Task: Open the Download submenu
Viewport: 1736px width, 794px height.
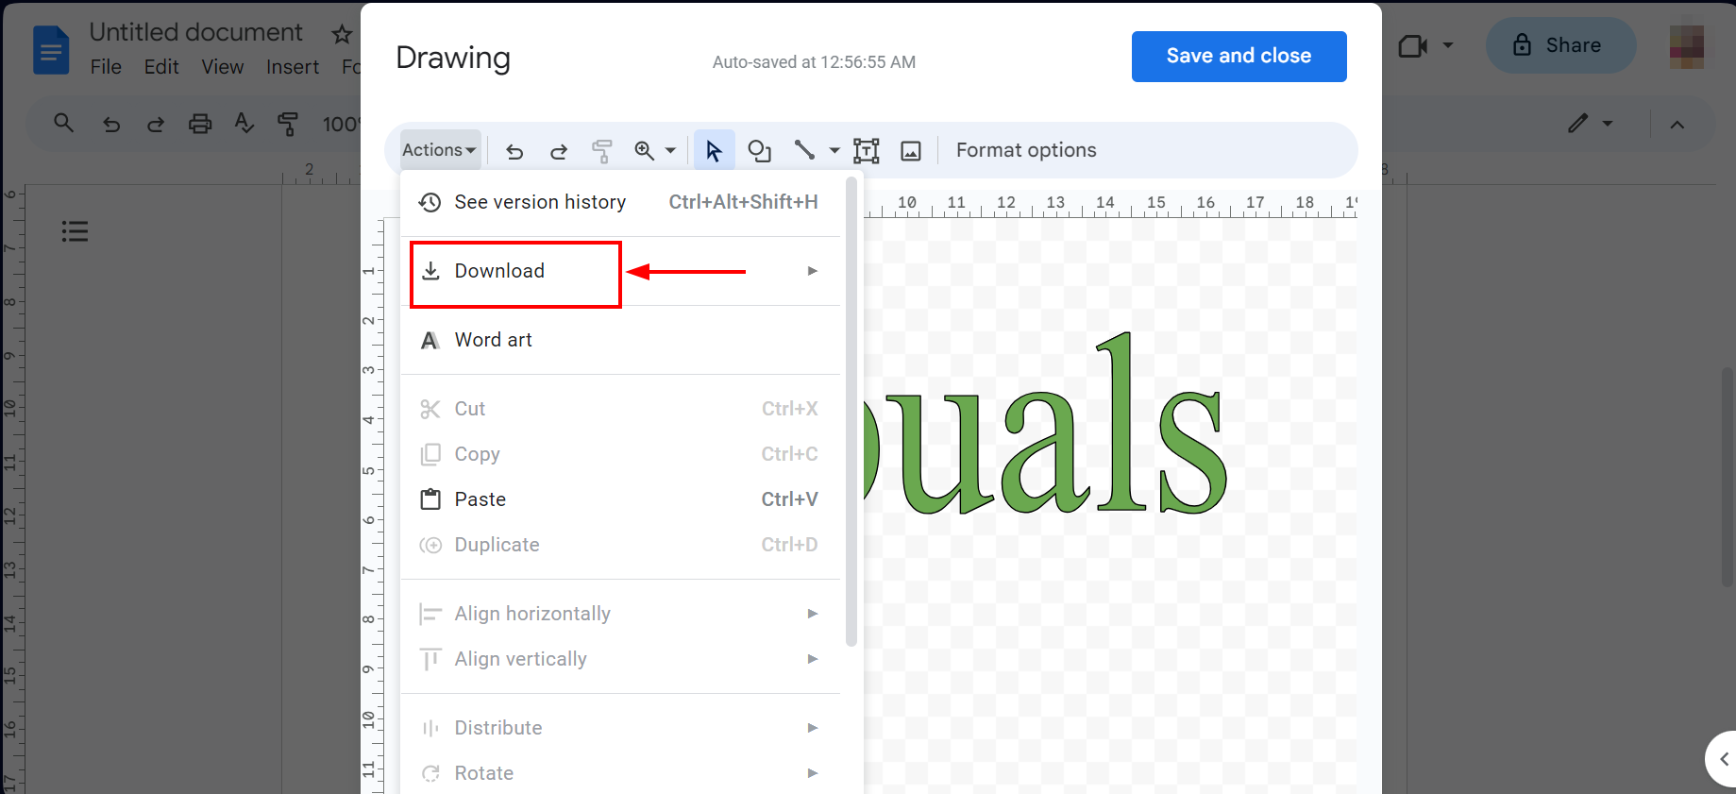Action: [x=620, y=271]
